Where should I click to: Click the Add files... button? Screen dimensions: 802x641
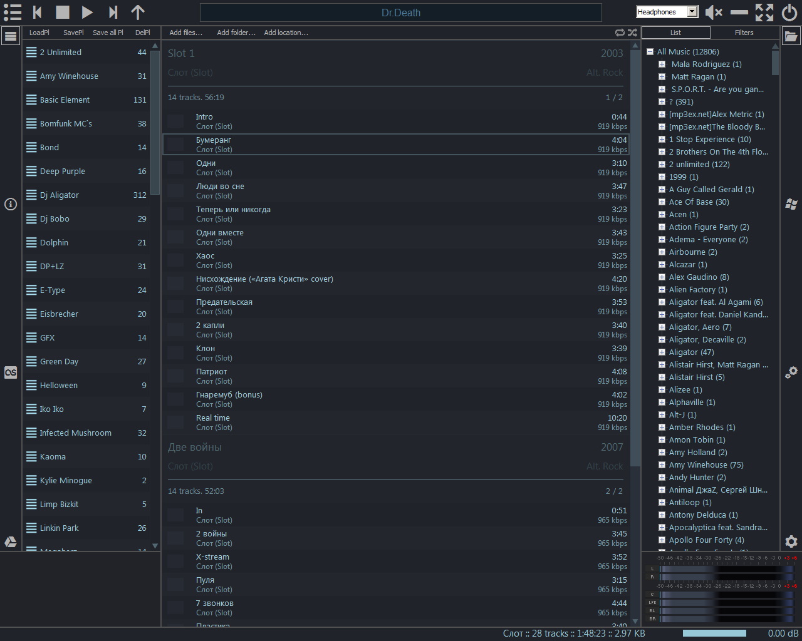coord(185,33)
